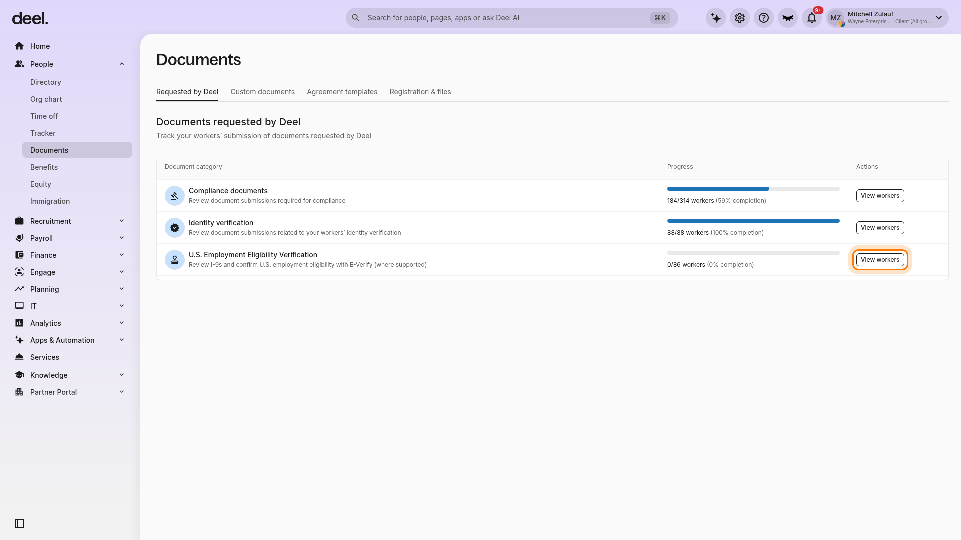Click the People group icon
The height and width of the screenshot is (540, 961).
(19, 64)
